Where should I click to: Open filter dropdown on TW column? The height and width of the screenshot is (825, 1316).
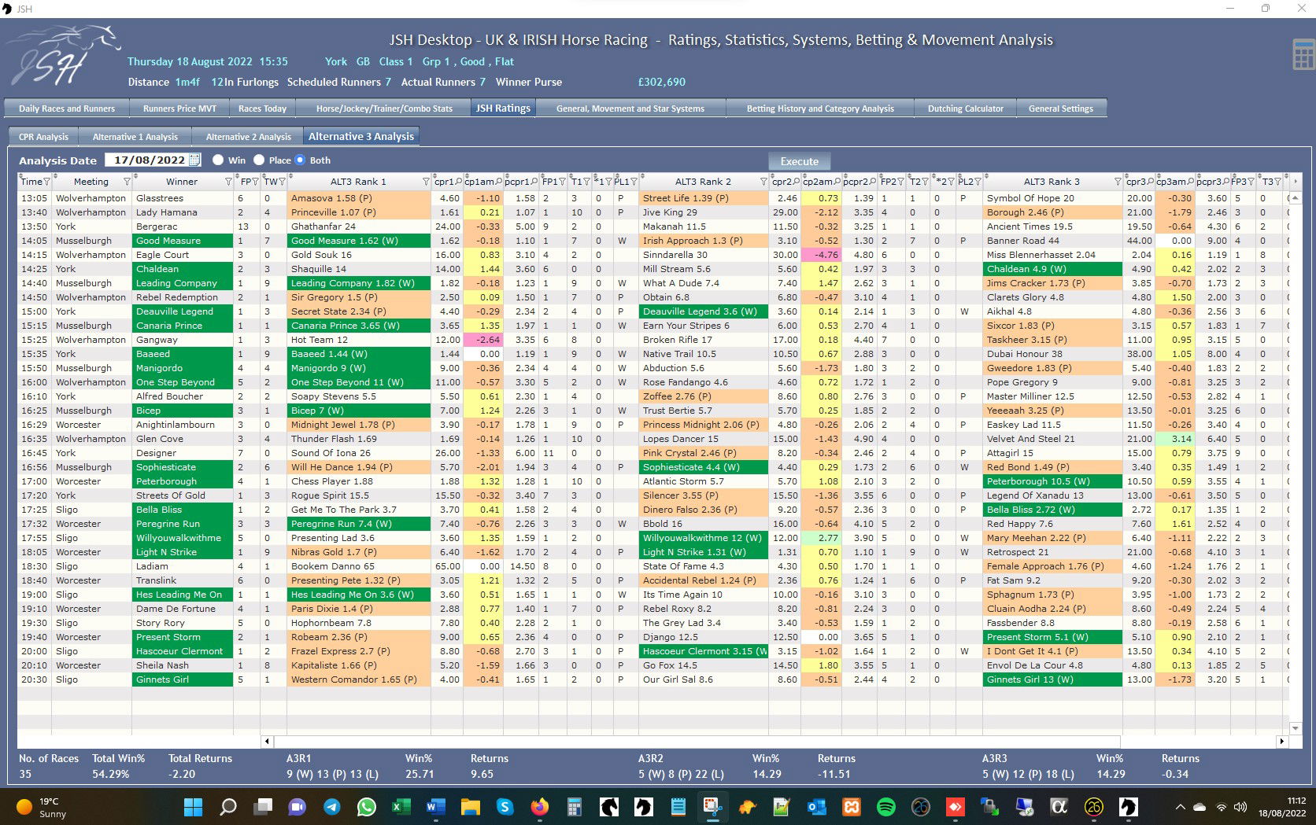282,182
